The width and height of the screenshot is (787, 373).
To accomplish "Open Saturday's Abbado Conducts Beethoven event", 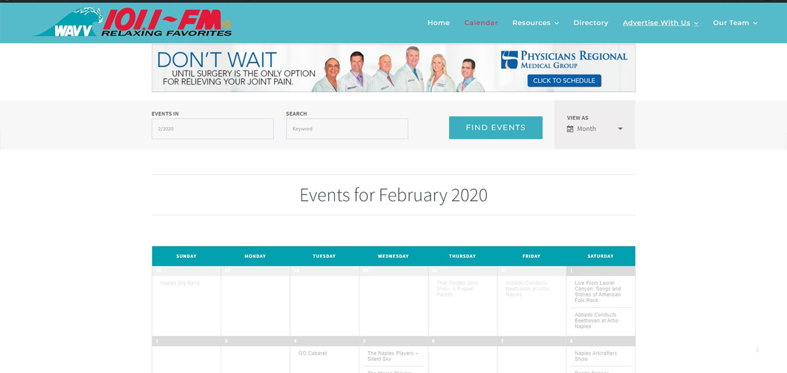I will [x=597, y=320].
